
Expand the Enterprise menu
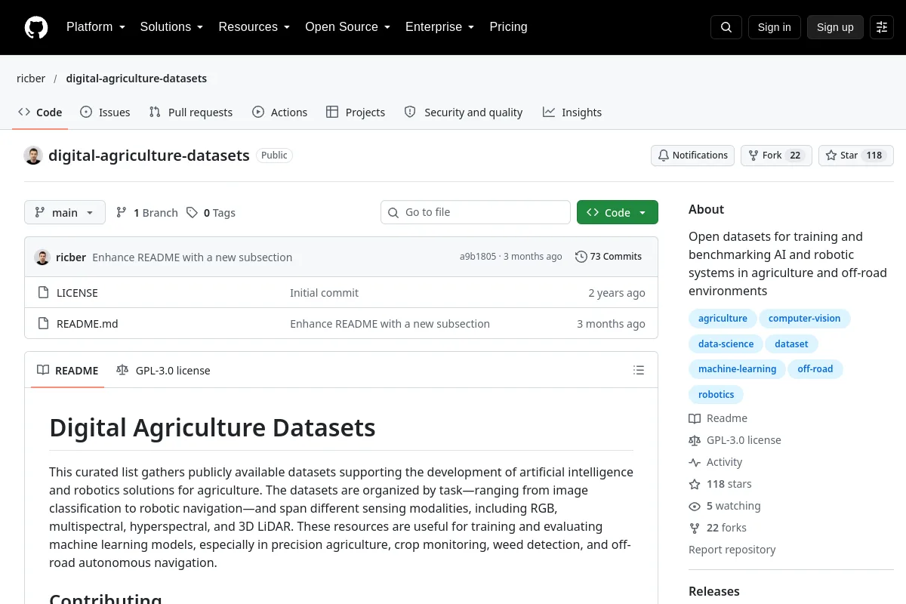click(439, 27)
